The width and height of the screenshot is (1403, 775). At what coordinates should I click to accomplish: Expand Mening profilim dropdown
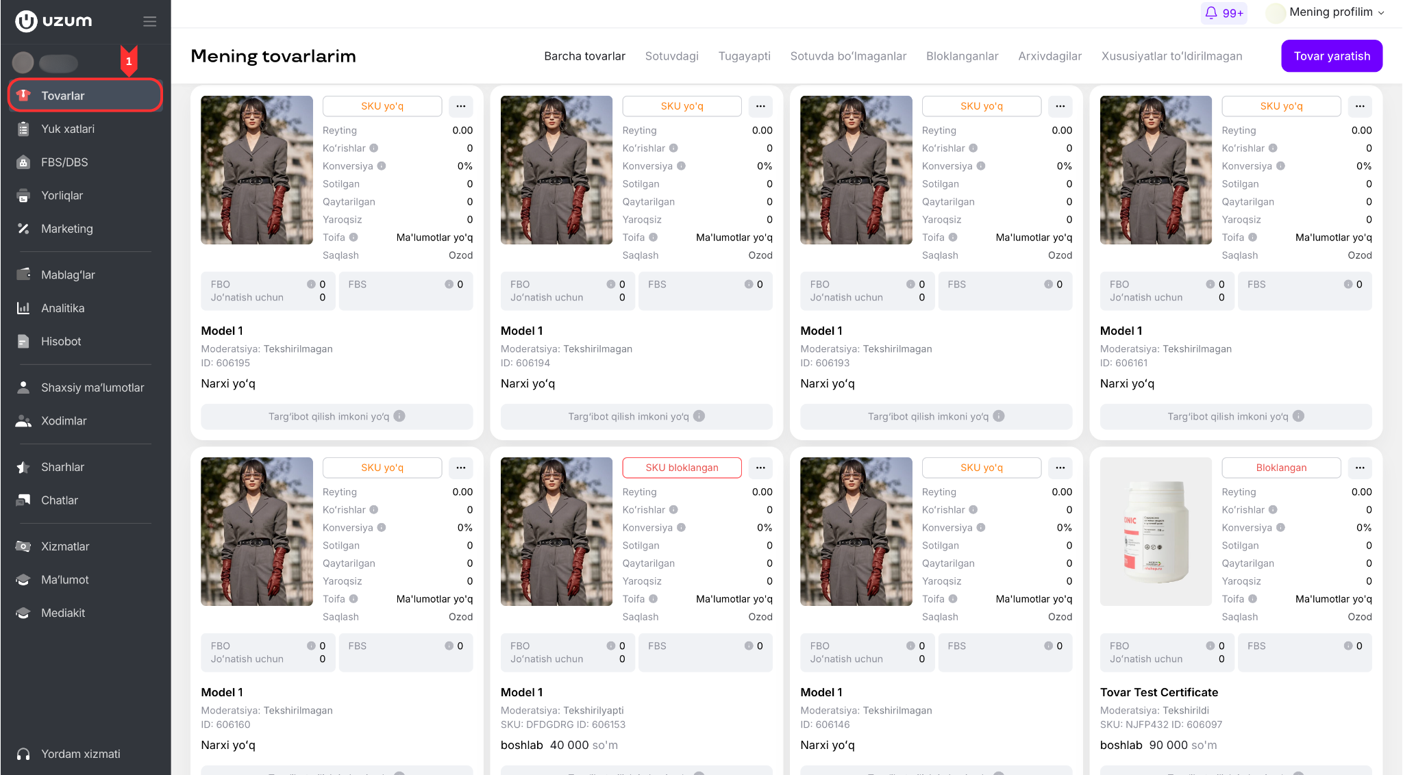point(1326,12)
